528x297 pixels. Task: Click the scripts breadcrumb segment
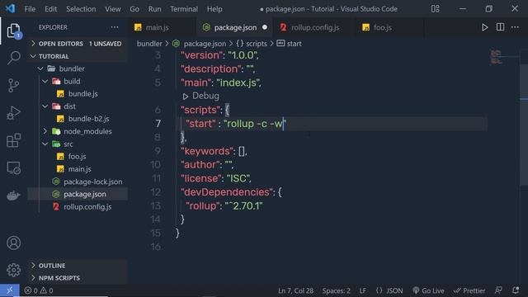(x=252, y=44)
